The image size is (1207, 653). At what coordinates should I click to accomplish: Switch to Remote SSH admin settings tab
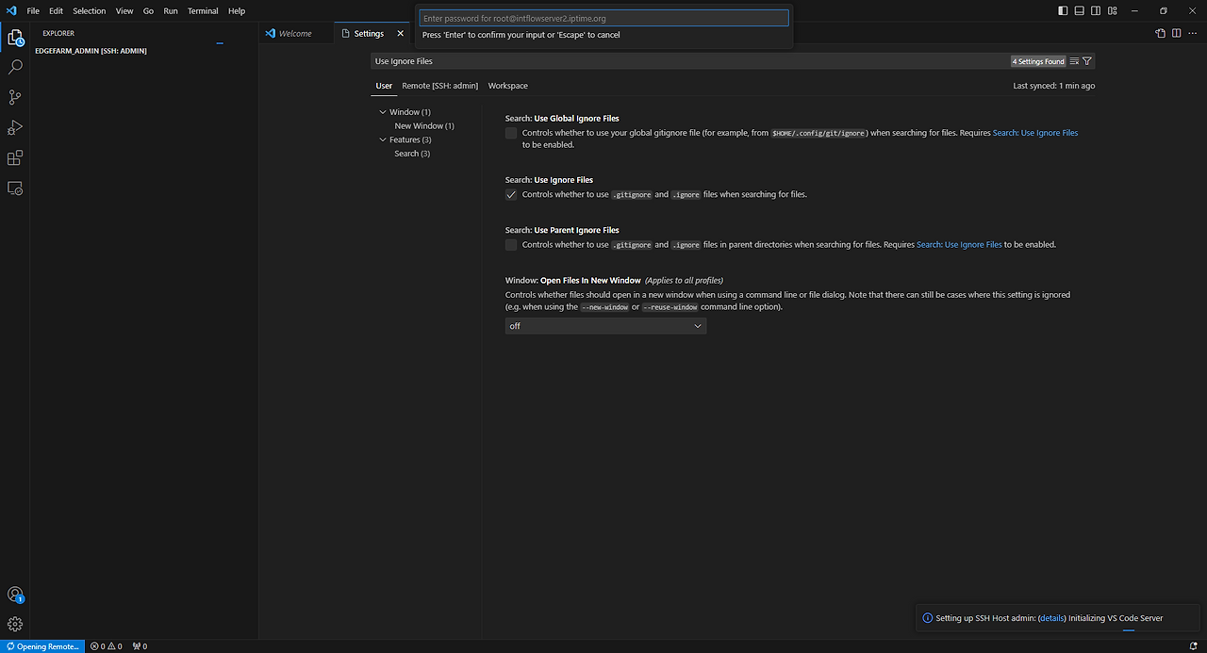tap(440, 85)
